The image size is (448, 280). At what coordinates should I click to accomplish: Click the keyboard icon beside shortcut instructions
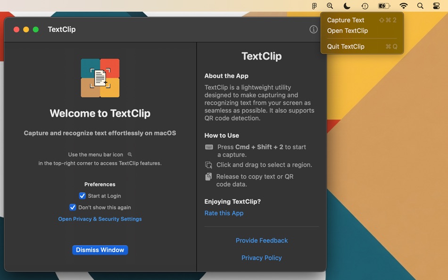pyautogui.click(x=209, y=147)
